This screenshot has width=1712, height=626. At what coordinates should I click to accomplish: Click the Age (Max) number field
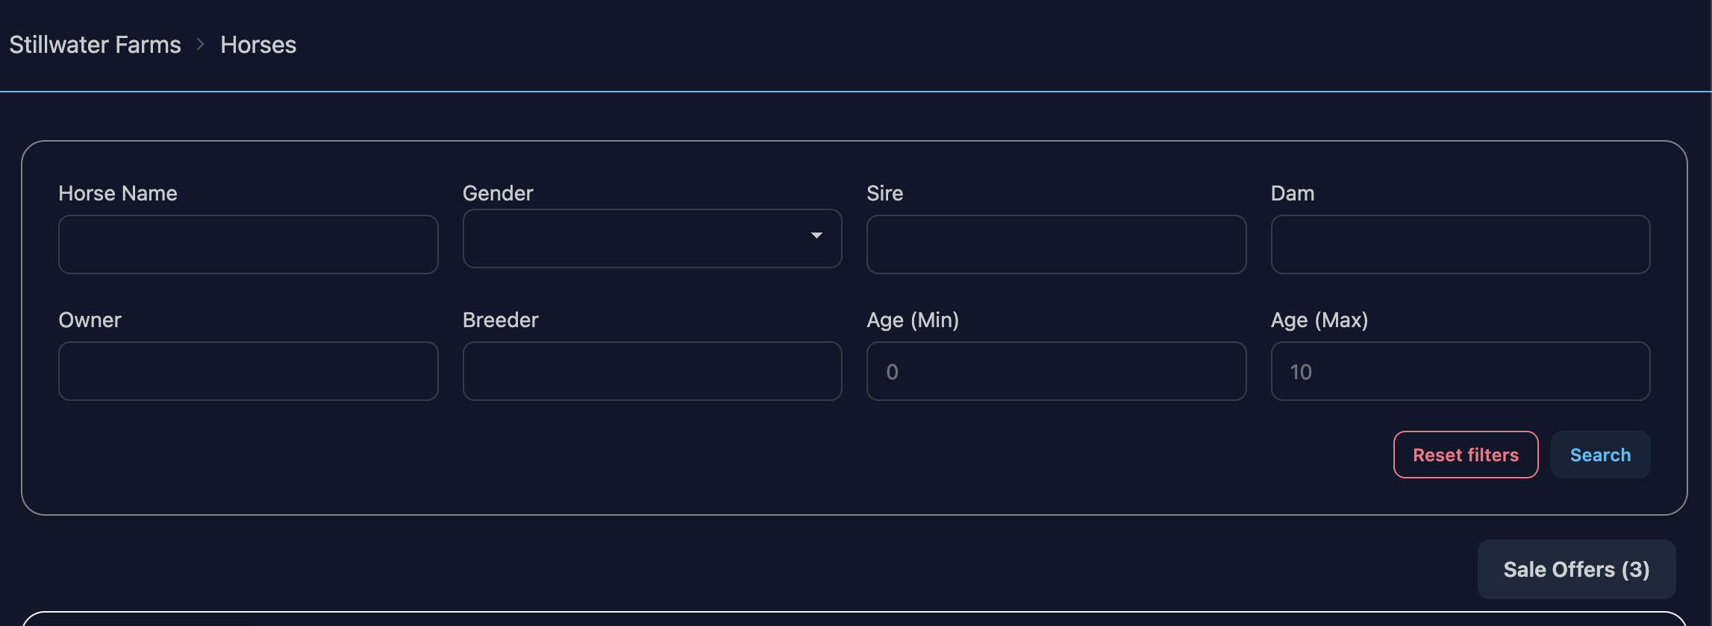(1460, 371)
